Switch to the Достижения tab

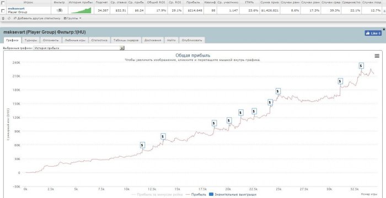(153, 40)
